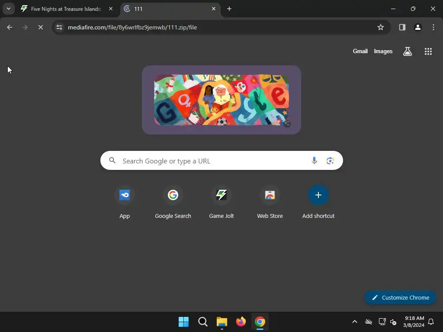Viewport: 443px width, 332px height.
Task: Open the Google Search shortcut
Action: (x=173, y=201)
